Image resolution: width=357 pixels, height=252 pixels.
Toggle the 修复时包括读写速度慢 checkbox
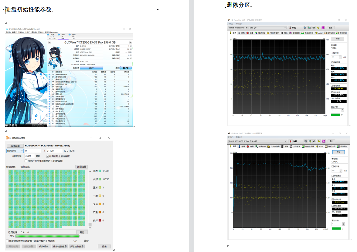(8, 241)
